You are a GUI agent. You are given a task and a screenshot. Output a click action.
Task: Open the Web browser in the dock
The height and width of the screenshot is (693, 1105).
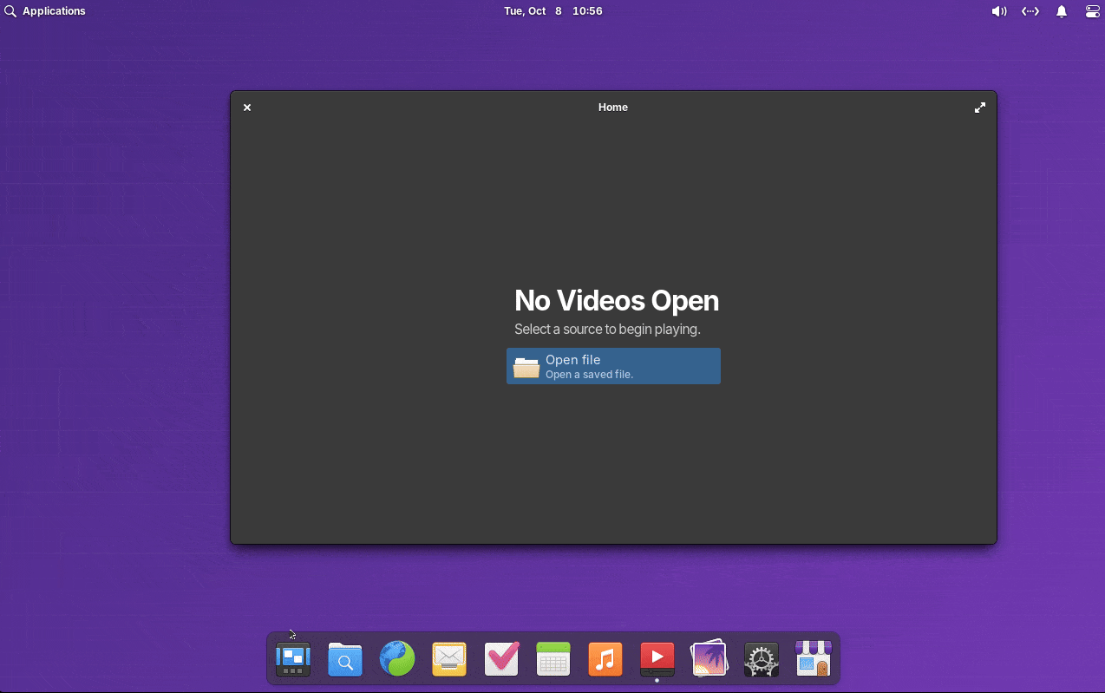coord(396,658)
